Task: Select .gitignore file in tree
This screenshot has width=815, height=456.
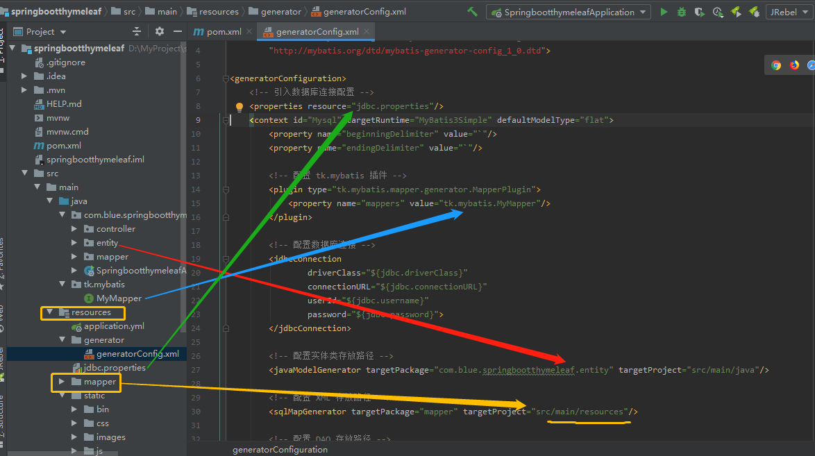Action: tap(59, 62)
